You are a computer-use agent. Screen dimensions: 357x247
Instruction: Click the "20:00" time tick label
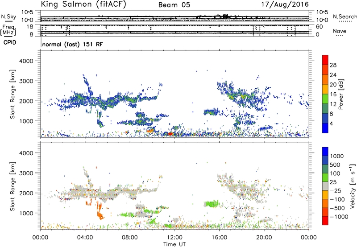pos(264,238)
